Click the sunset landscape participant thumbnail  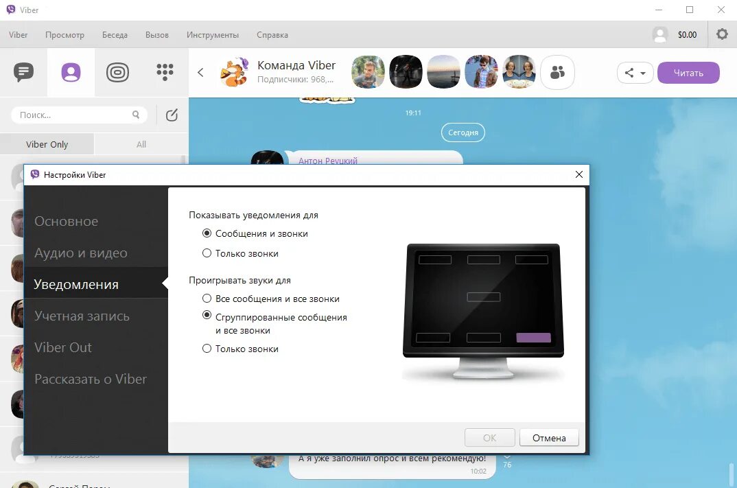tap(443, 72)
